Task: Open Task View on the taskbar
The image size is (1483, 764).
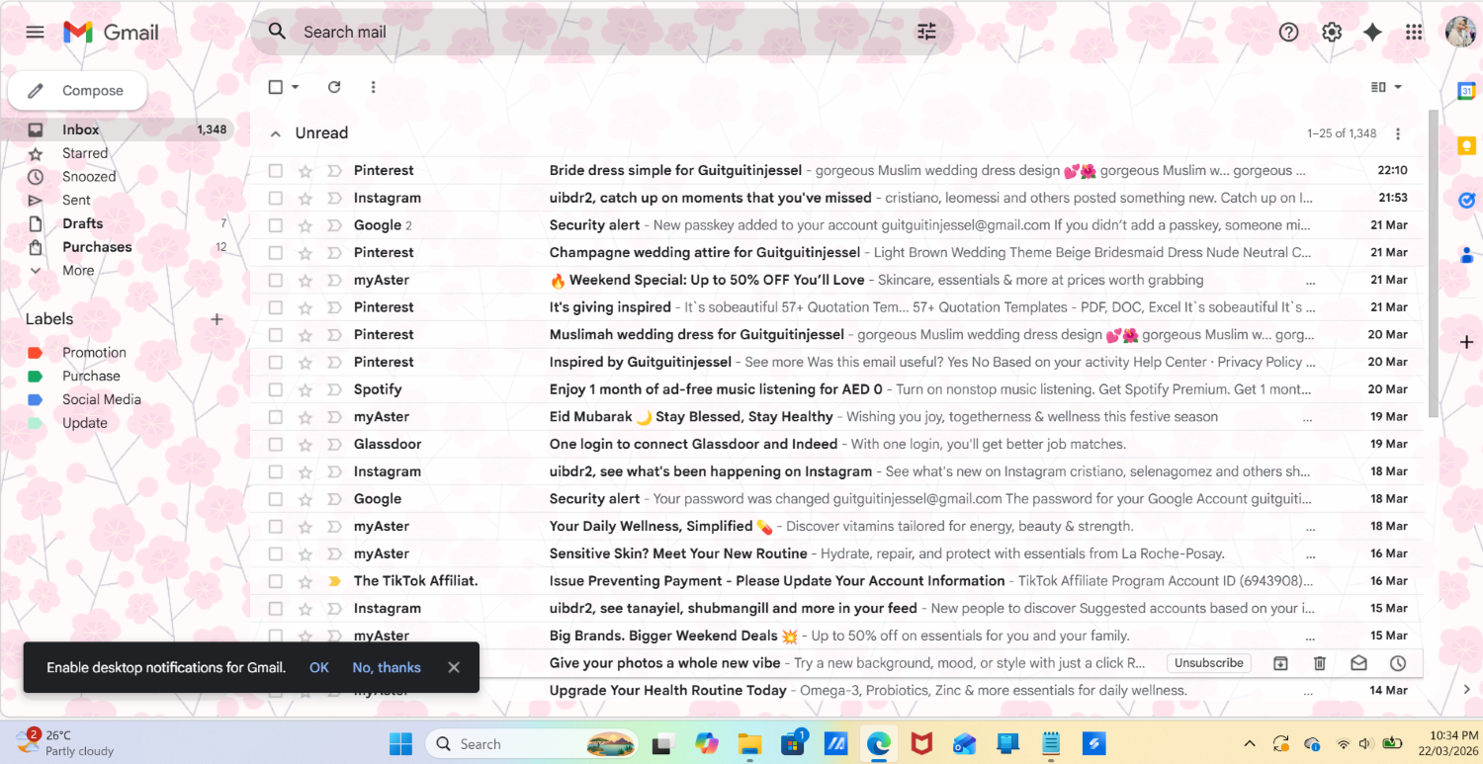Action: [x=662, y=743]
